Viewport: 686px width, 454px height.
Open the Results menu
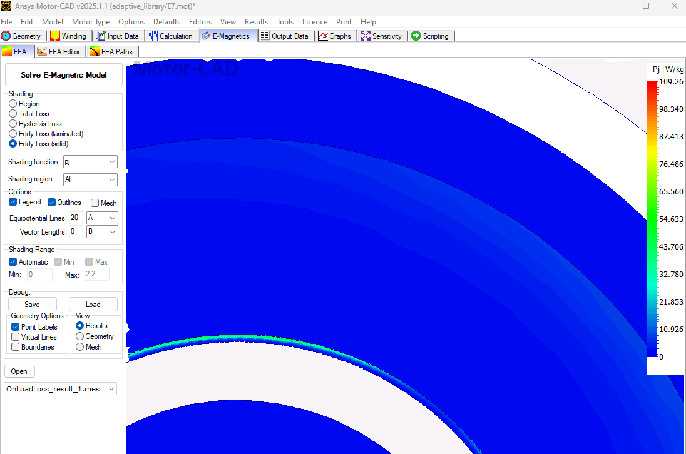[x=256, y=21]
